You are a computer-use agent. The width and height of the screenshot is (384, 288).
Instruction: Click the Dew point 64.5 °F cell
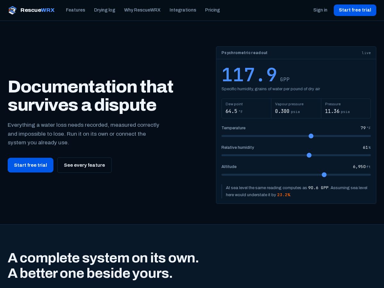click(246, 108)
